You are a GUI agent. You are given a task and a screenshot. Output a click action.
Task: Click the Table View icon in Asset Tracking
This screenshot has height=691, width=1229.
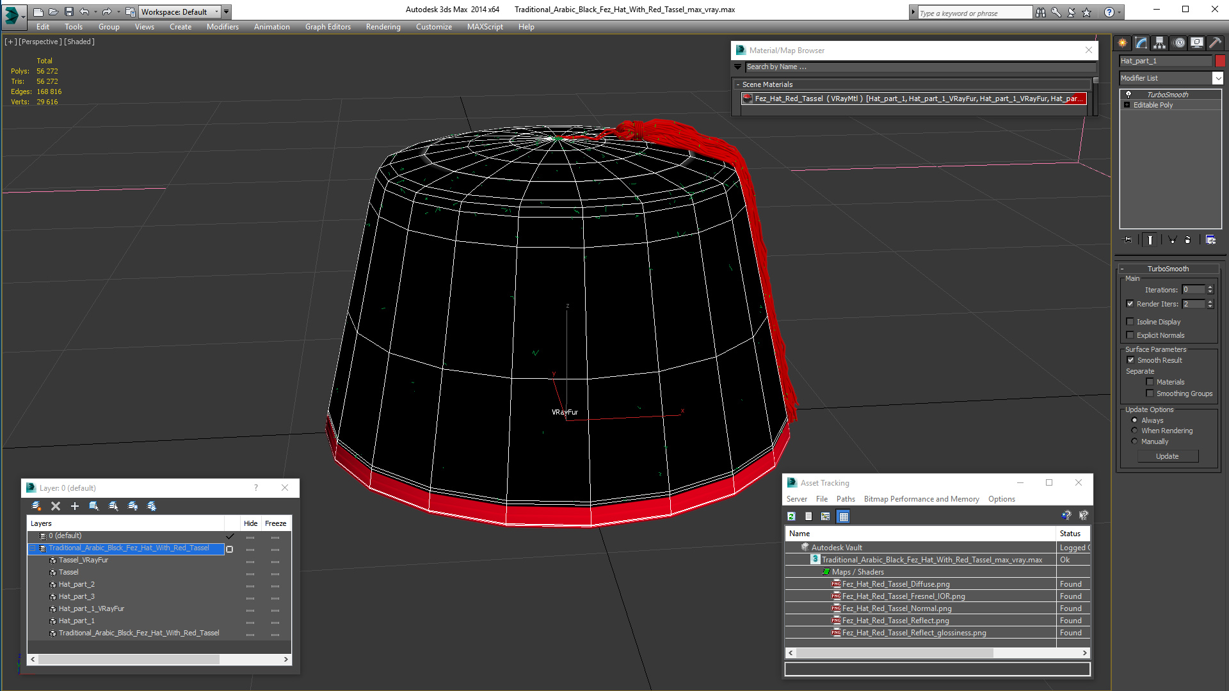pyautogui.click(x=844, y=516)
